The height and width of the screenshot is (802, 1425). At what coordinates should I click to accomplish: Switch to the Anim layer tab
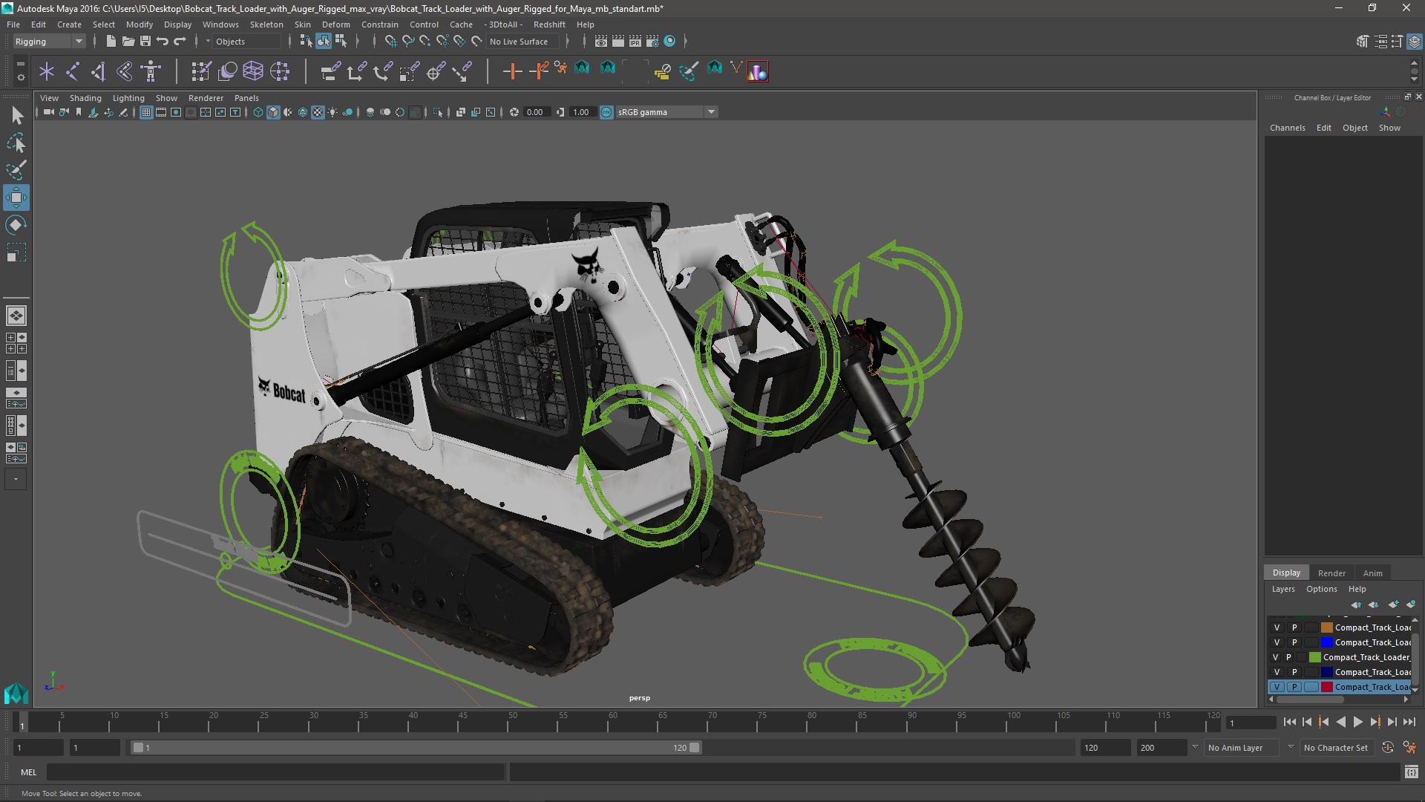[x=1372, y=573]
